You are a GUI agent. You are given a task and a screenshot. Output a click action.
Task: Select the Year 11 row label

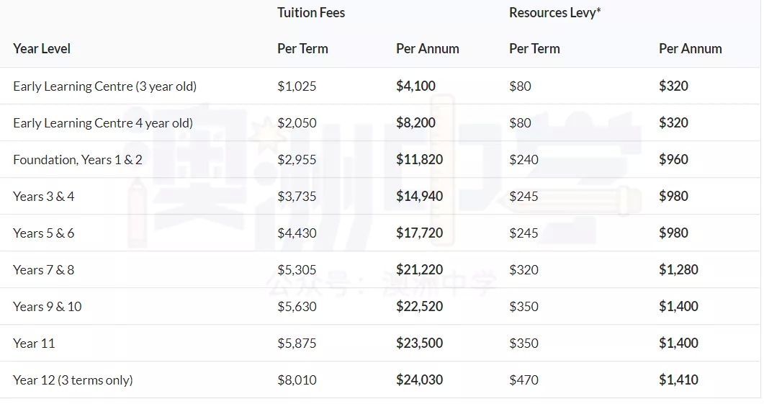coord(34,344)
